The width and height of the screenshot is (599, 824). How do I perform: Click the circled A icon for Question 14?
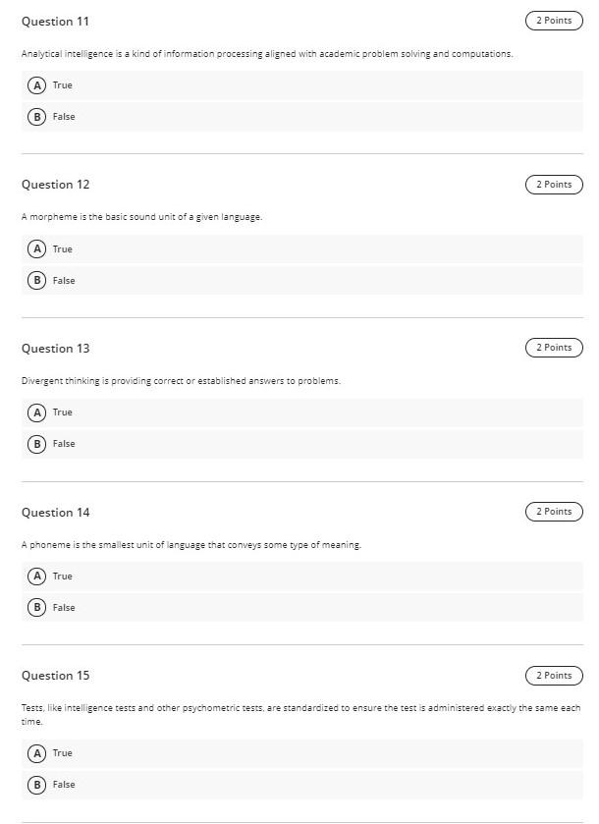click(x=37, y=576)
